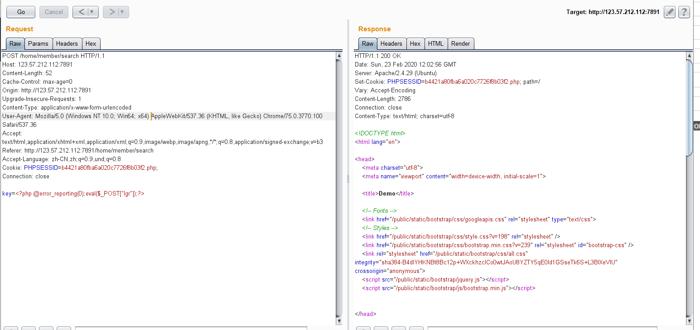Click Response pane scrollbar down arrow
This screenshot has width=700, height=330.
pyautogui.click(x=689, y=320)
